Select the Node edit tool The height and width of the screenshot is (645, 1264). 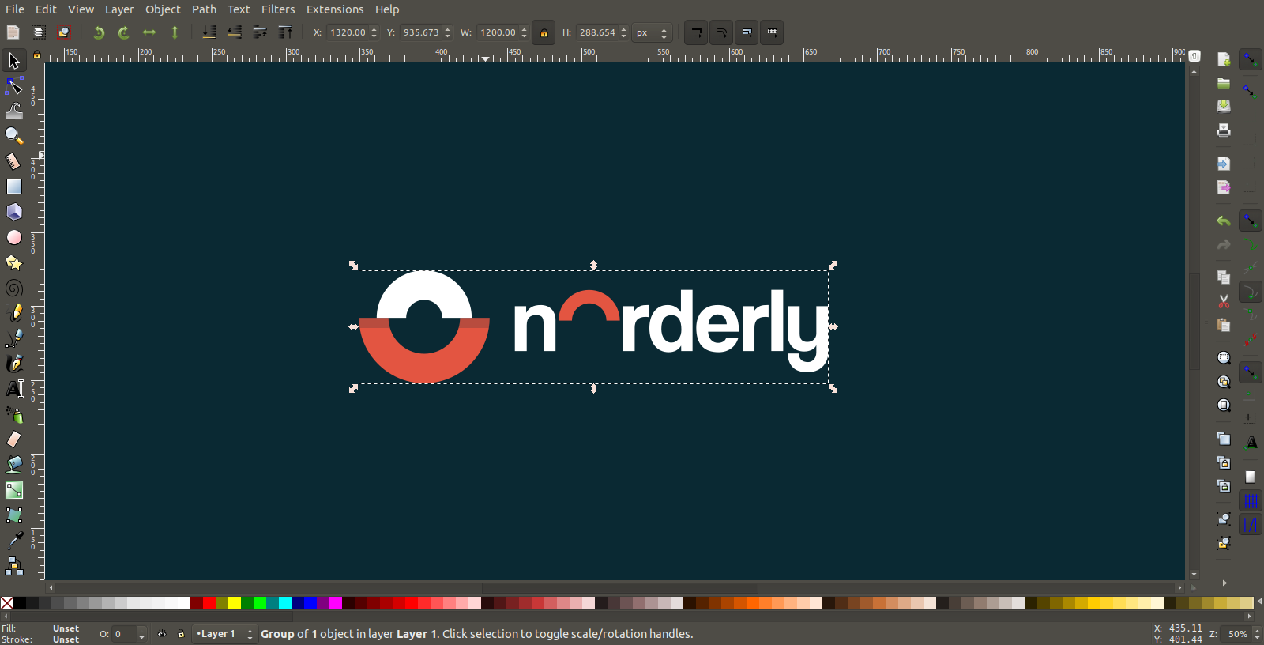pyautogui.click(x=14, y=85)
